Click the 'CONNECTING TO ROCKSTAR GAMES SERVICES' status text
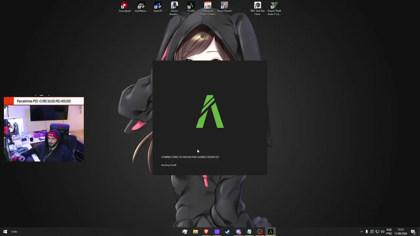This screenshot has width=420, height=236. [x=190, y=157]
